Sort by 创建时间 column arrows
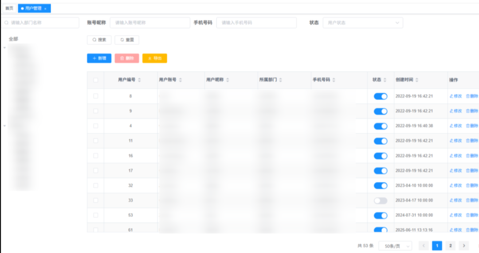The height and width of the screenshot is (253, 479). (x=416, y=80)
